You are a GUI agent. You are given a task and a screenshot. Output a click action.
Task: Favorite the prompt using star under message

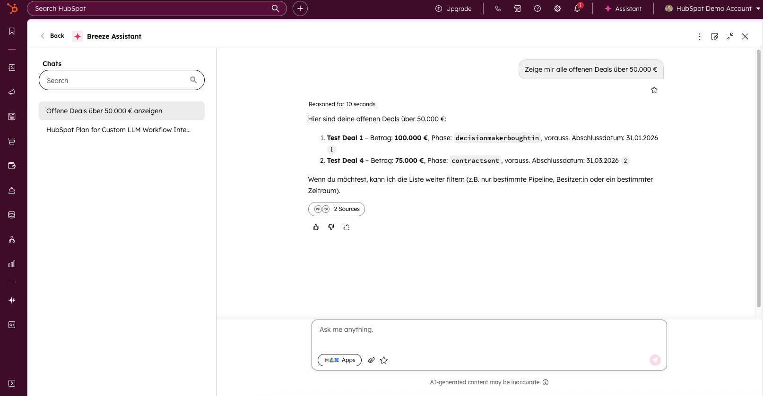tap(654, 90)
